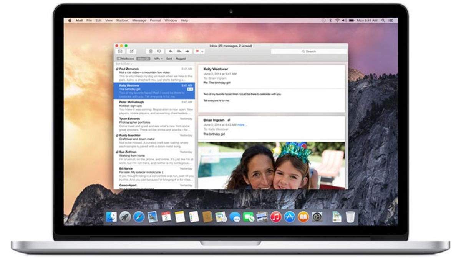The image size is (461, 258).
Task: Delete the selected message
Action: [x=150, y=51]
